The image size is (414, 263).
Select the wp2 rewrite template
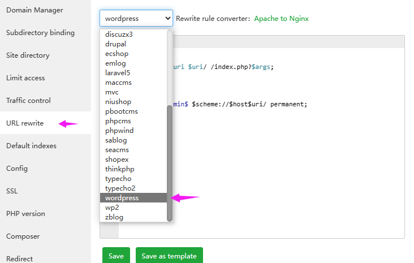(113, 207)
